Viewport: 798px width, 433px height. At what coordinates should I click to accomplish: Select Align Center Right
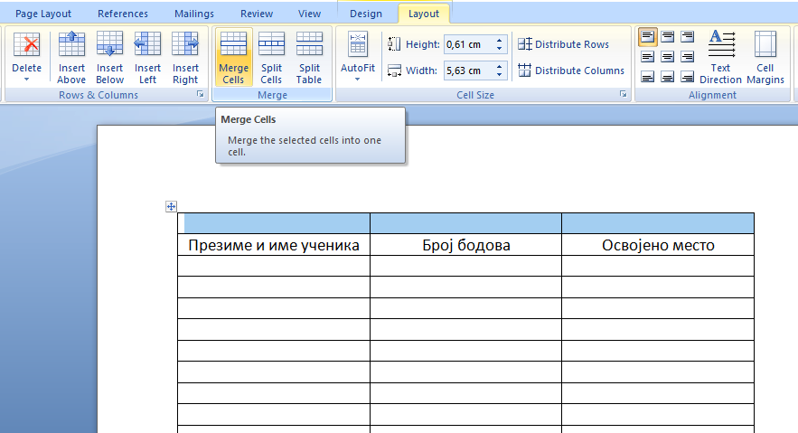pyautogui.click(x=687, y=56)
